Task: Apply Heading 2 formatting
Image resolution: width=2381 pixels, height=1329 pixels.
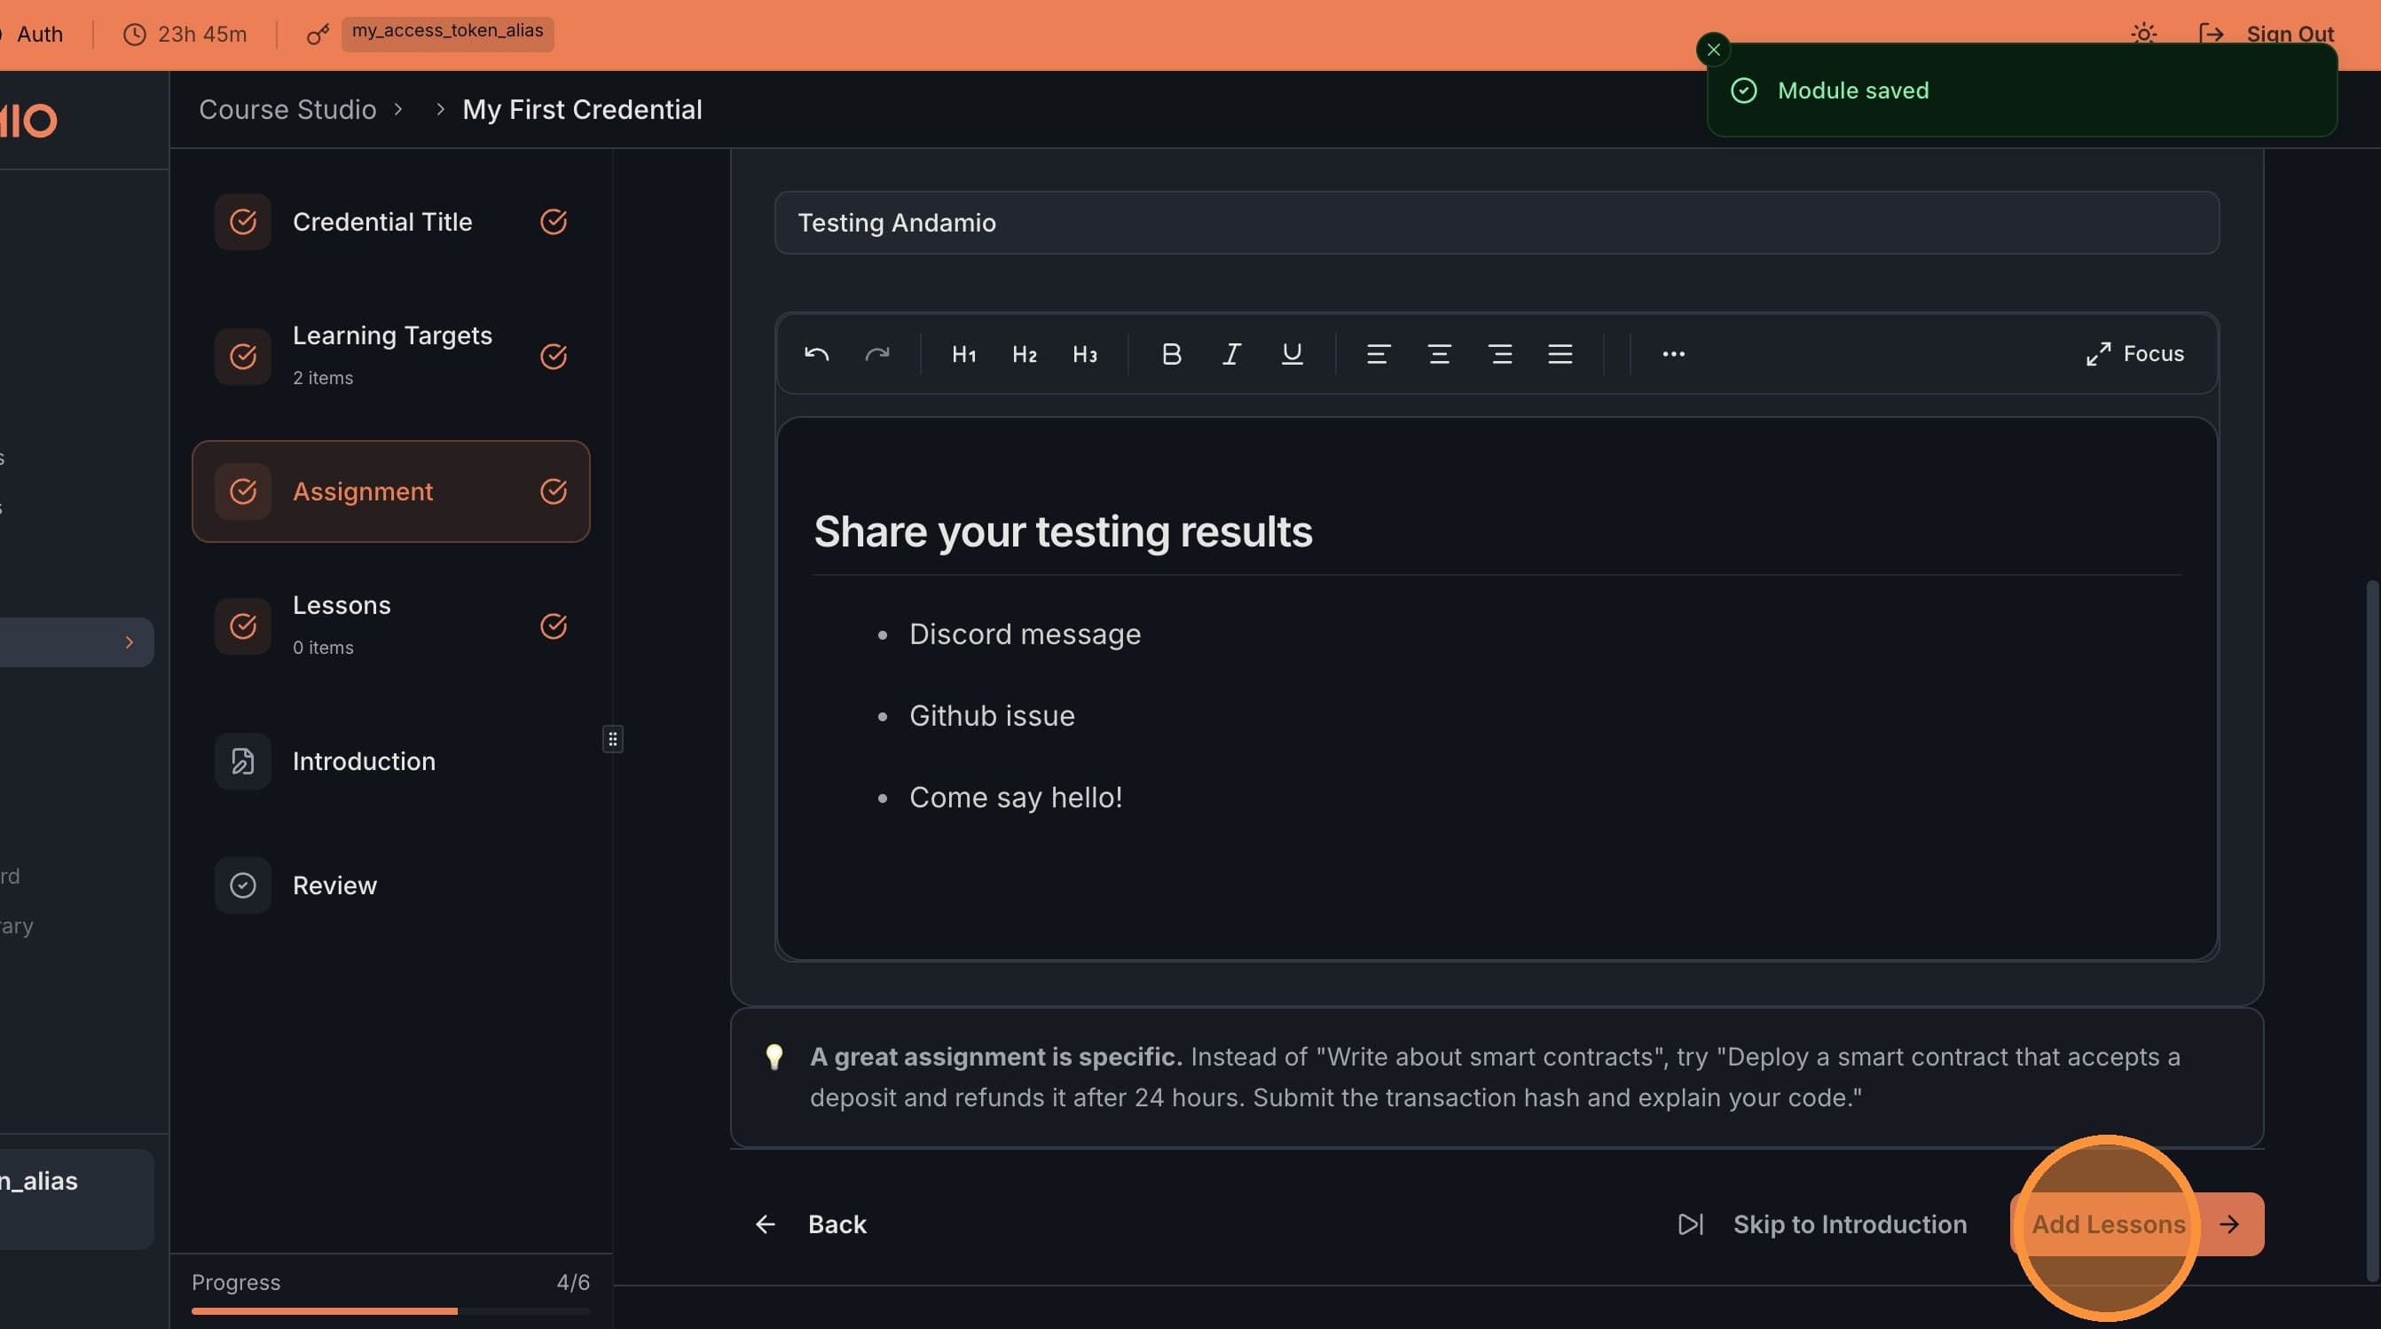Action: pos(1024,354)
